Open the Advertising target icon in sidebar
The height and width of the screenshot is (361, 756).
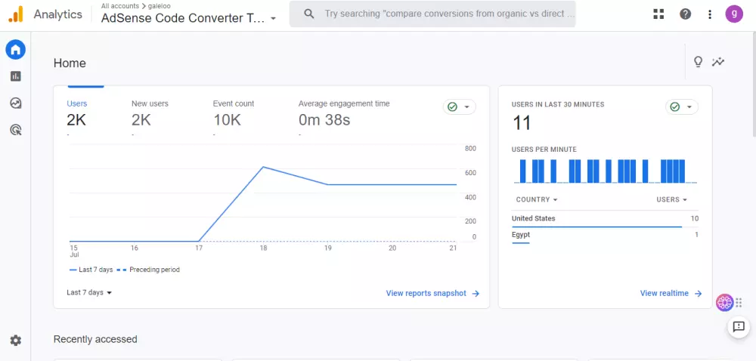pos(15,130)
